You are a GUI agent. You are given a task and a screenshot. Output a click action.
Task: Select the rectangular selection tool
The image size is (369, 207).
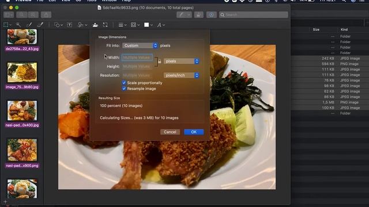pyautogui.click(x=6, y=25)
